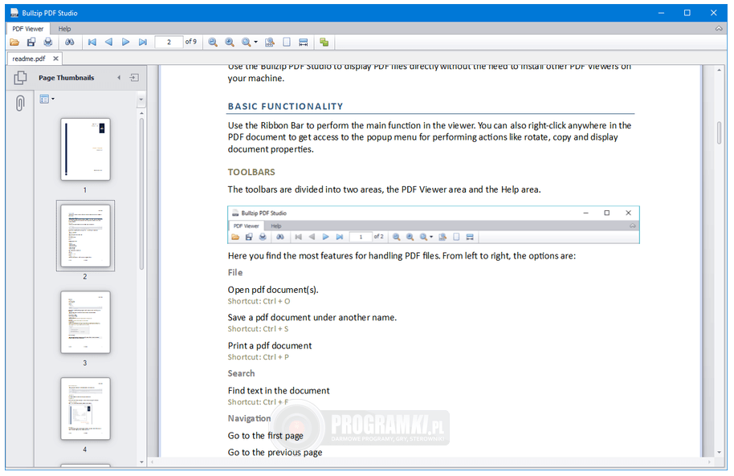
Task: Open a PDF file with the folder icon
Action: click(14, 42)
